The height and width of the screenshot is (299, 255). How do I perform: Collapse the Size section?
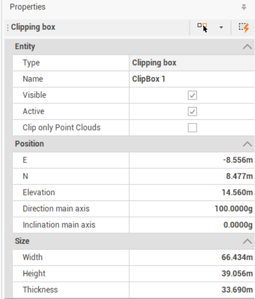[247, 241]
